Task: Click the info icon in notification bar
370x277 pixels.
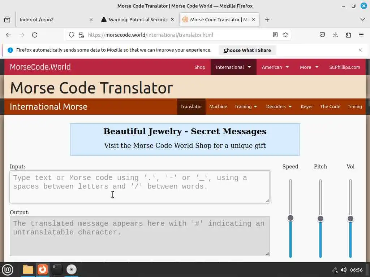Action: click(10, 50)
